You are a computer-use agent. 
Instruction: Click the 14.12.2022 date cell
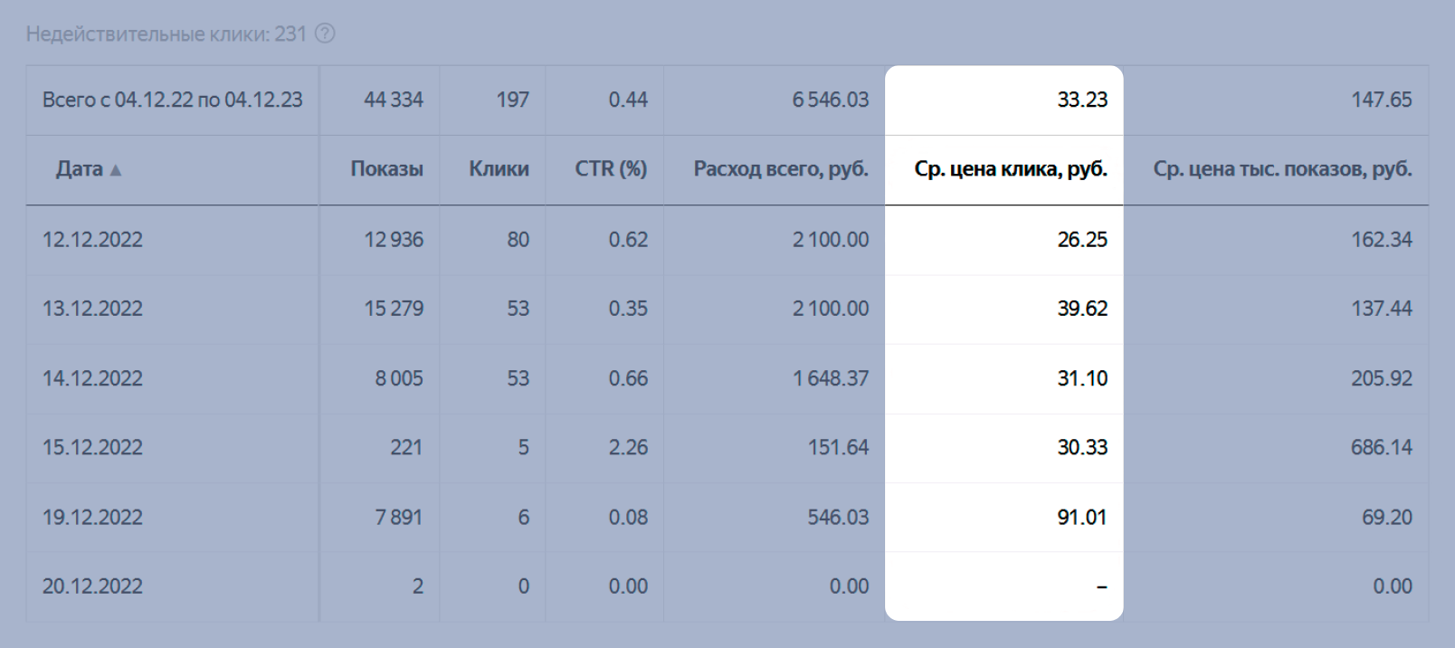(x=92, y=378)
